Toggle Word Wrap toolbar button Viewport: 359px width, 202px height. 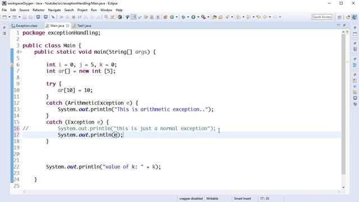146,17
